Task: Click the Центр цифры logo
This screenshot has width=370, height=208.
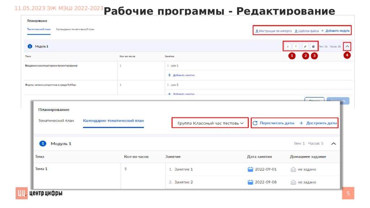Action: click(x=39, y=194)
